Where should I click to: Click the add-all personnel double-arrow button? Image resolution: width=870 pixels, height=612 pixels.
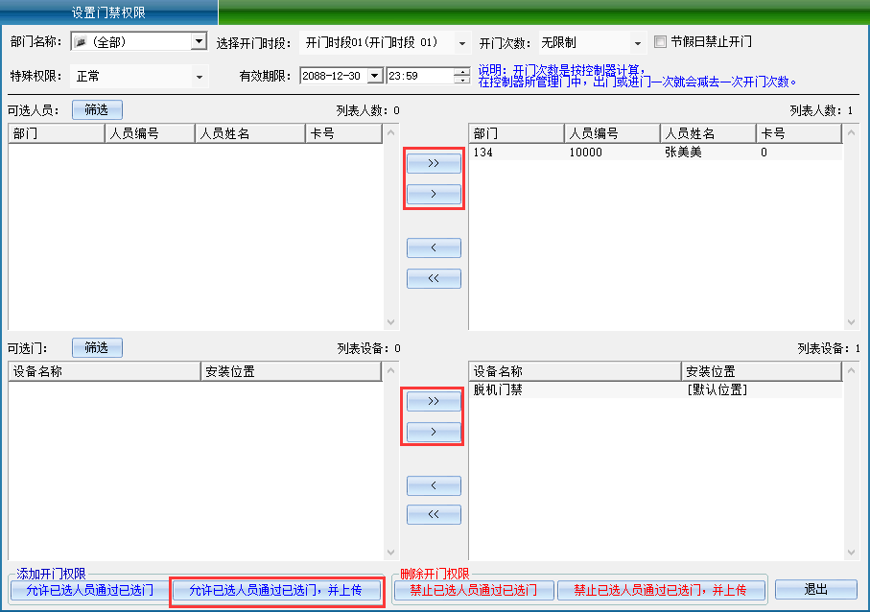pos(434,164)
